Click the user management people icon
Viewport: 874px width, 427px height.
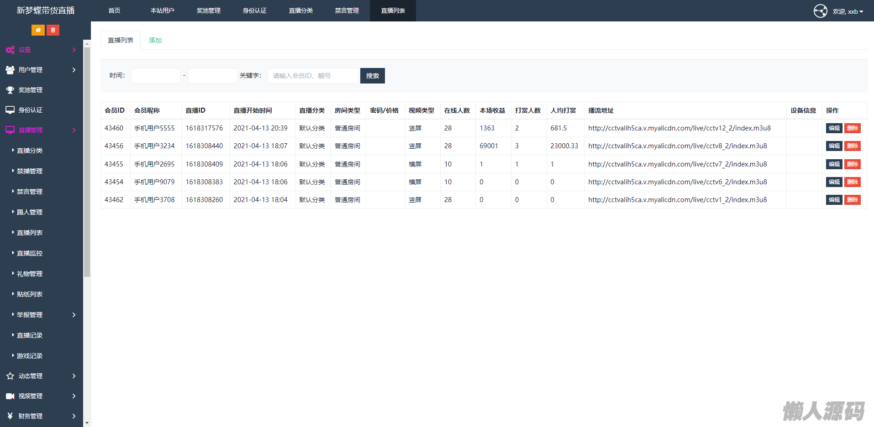point(10,70)
